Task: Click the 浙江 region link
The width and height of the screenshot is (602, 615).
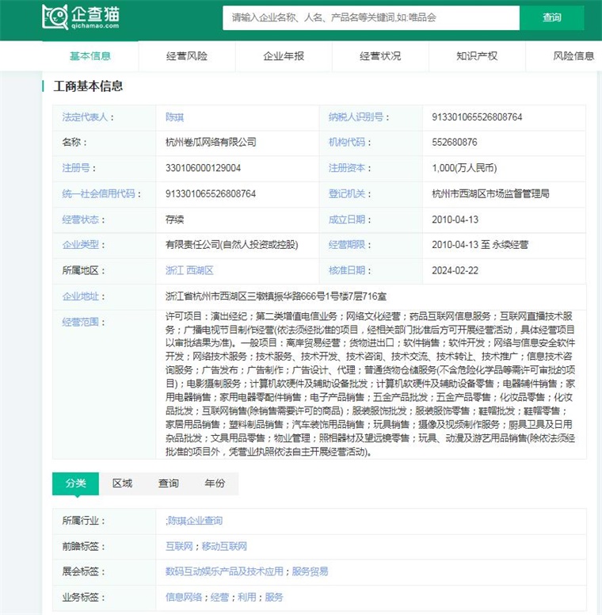Action: coord(174,270)
